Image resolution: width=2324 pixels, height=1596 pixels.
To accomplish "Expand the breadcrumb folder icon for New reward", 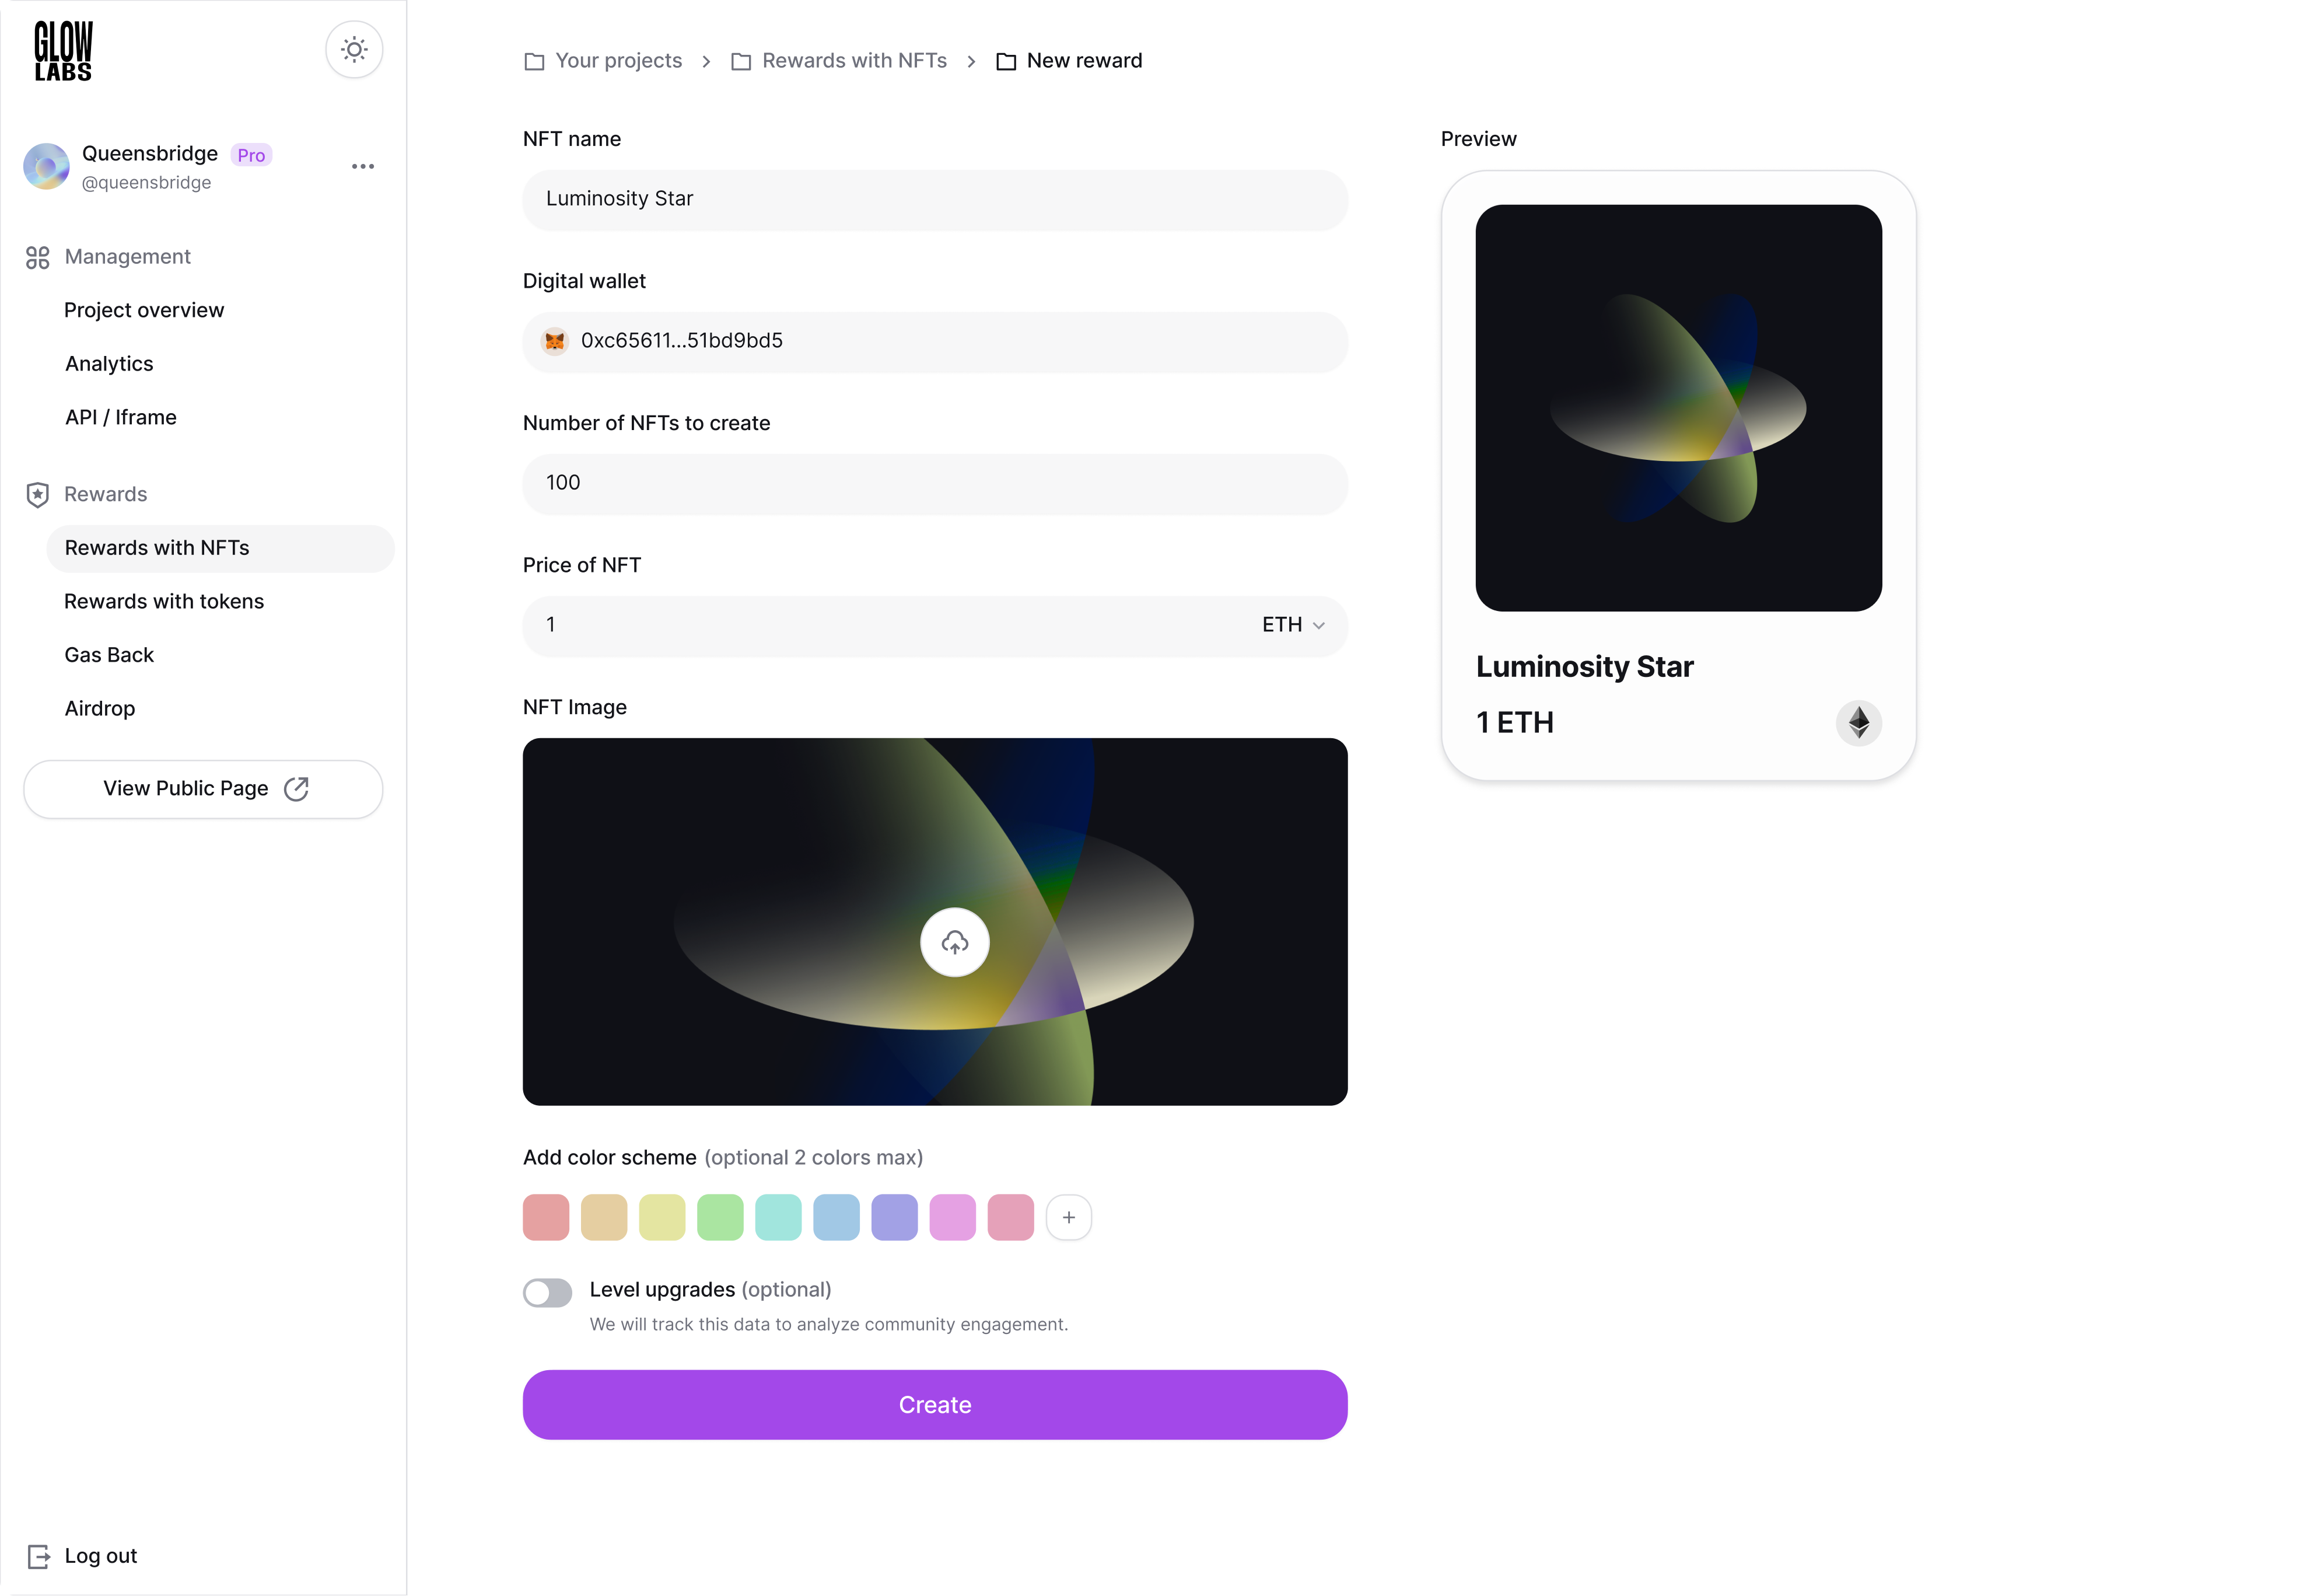I will (x=1005, y=60).
